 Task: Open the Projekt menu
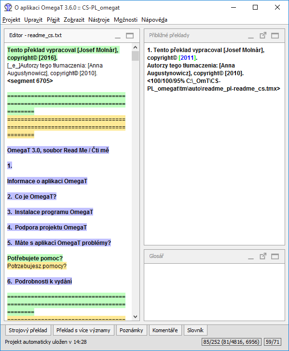[11, 20]
